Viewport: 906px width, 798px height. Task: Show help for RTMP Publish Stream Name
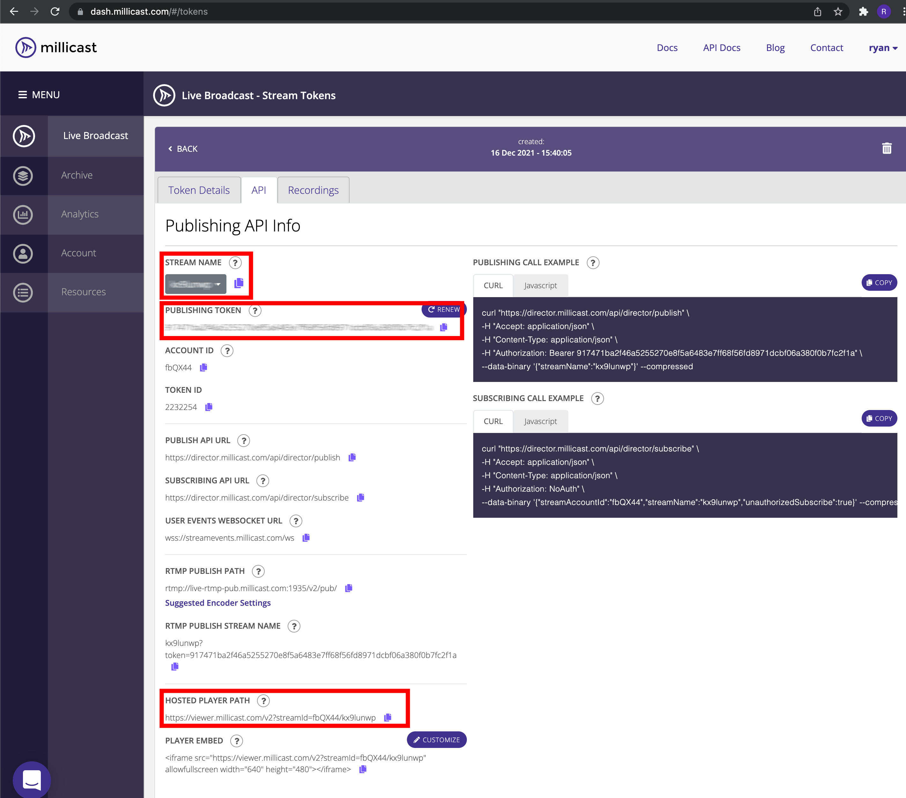[x=294, y=626]
